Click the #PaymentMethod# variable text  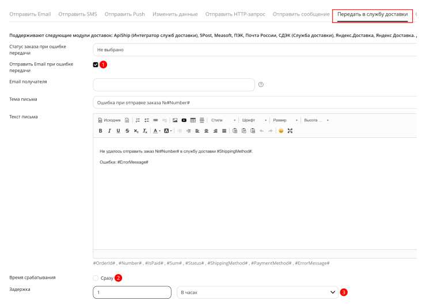(x=271, y=263)
